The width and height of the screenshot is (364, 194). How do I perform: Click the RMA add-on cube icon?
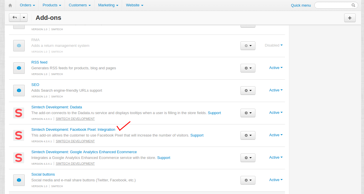tap(19, 46)
